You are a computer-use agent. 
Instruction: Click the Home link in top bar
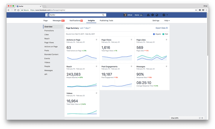pyautogui.click(x=137, y=15)
